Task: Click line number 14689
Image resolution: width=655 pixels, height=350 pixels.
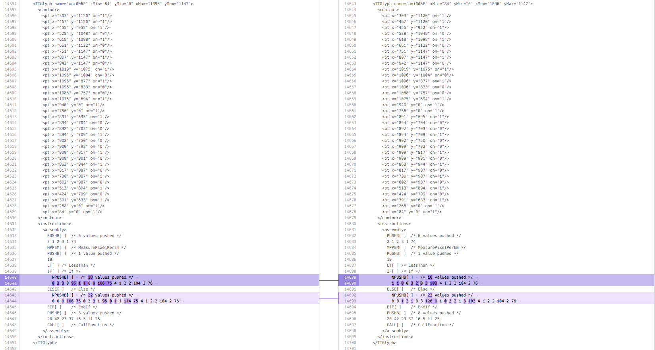Action: tap(350, 277)
